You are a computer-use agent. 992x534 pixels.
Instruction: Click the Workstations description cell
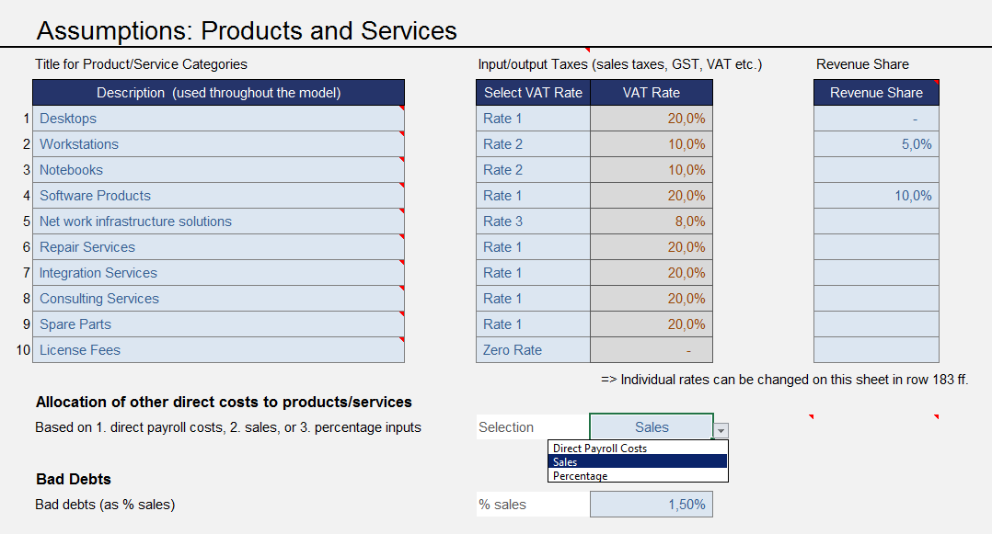(x=218, y=144)
